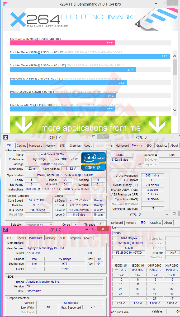Minimize the x264 FHD Benchmark window
Viewport: 180px width, 317px height.
(156, 4)
